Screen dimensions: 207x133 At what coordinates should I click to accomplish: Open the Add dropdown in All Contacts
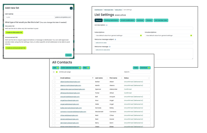point(56,68)
